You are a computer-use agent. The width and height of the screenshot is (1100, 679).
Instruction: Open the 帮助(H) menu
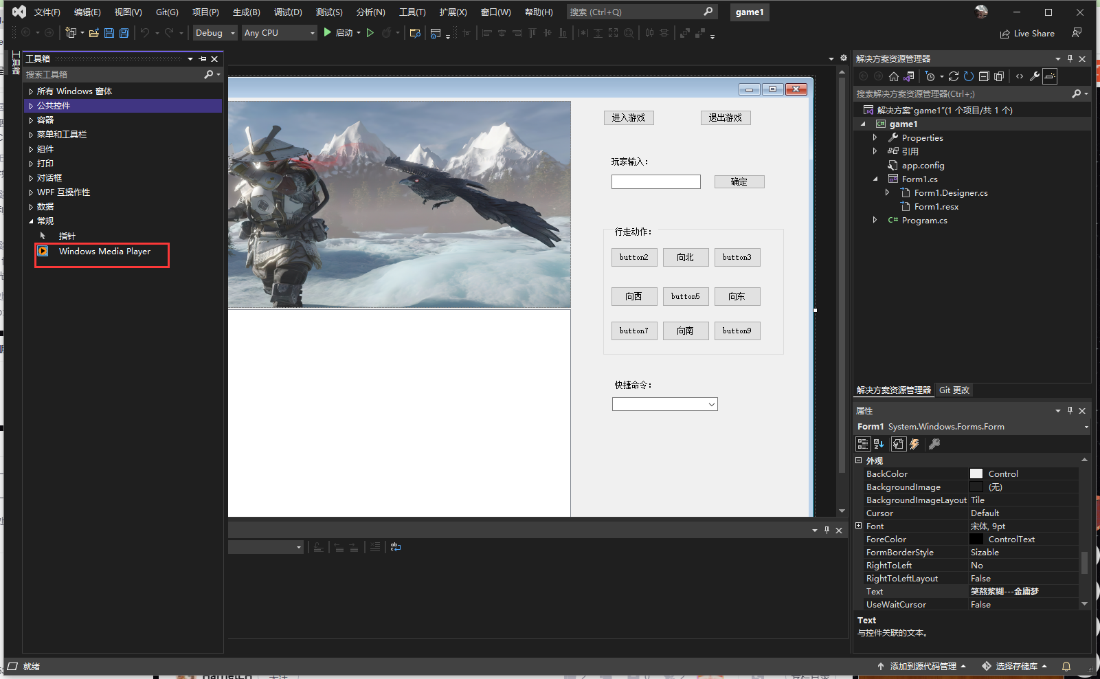(539, 12)
